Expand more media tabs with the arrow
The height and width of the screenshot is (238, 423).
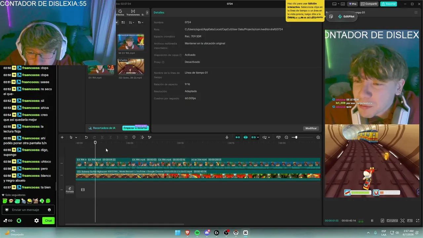[147, 13]
